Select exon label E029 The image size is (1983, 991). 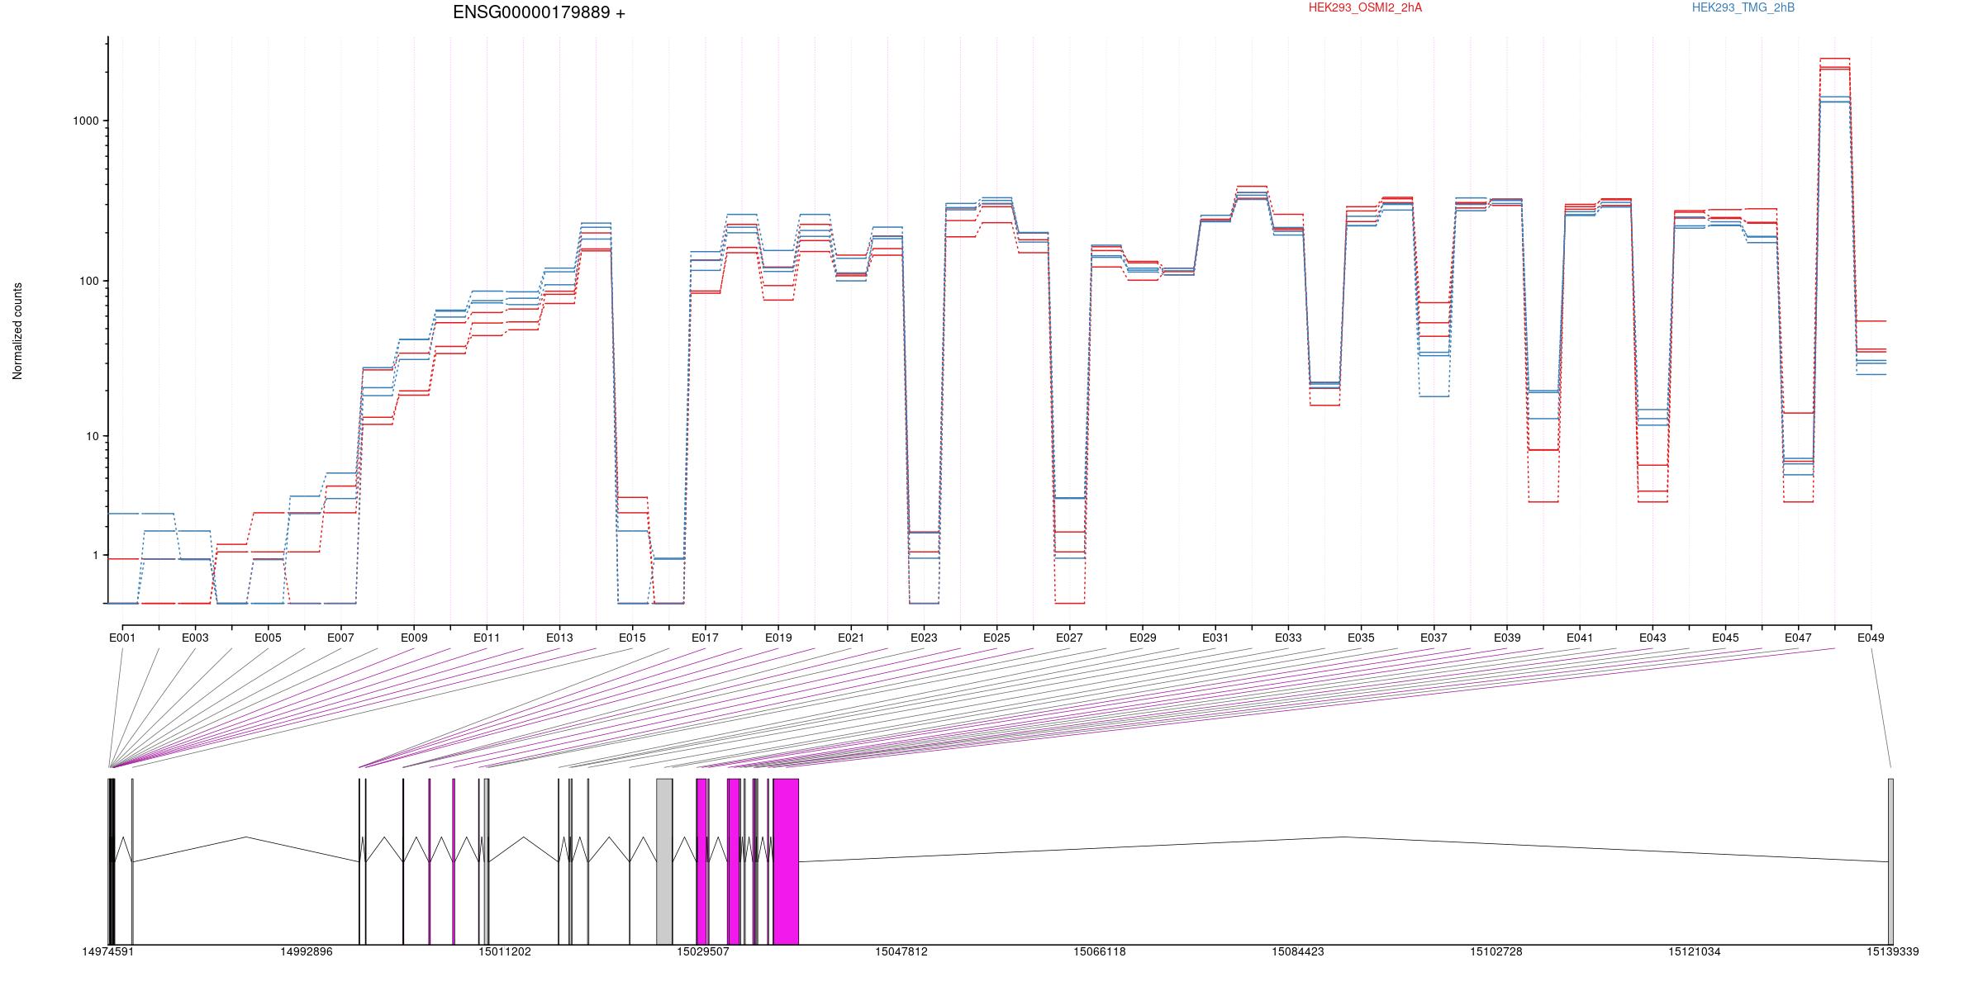(x=1143, y=638)
